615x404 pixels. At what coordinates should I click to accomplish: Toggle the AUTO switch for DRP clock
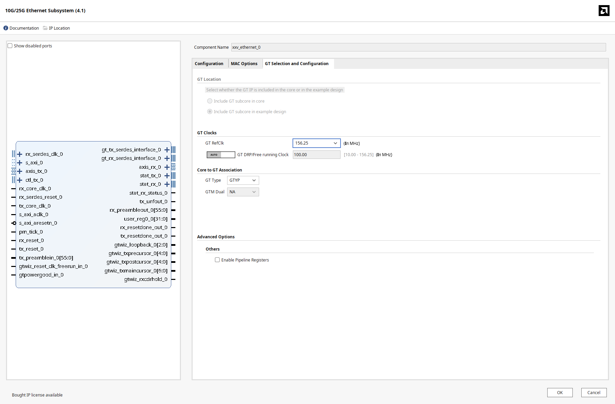click(x=221, y=155)
